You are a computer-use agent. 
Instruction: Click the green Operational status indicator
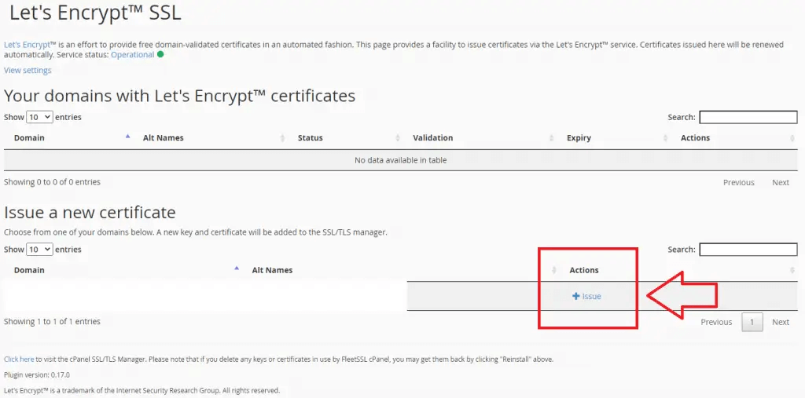click(160, 54)
